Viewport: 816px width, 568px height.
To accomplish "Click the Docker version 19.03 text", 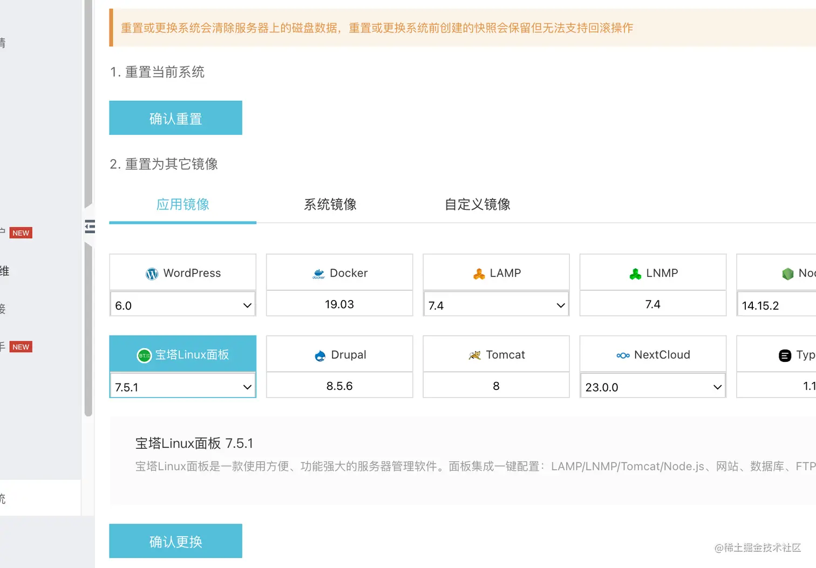I will tap(339, 304).
